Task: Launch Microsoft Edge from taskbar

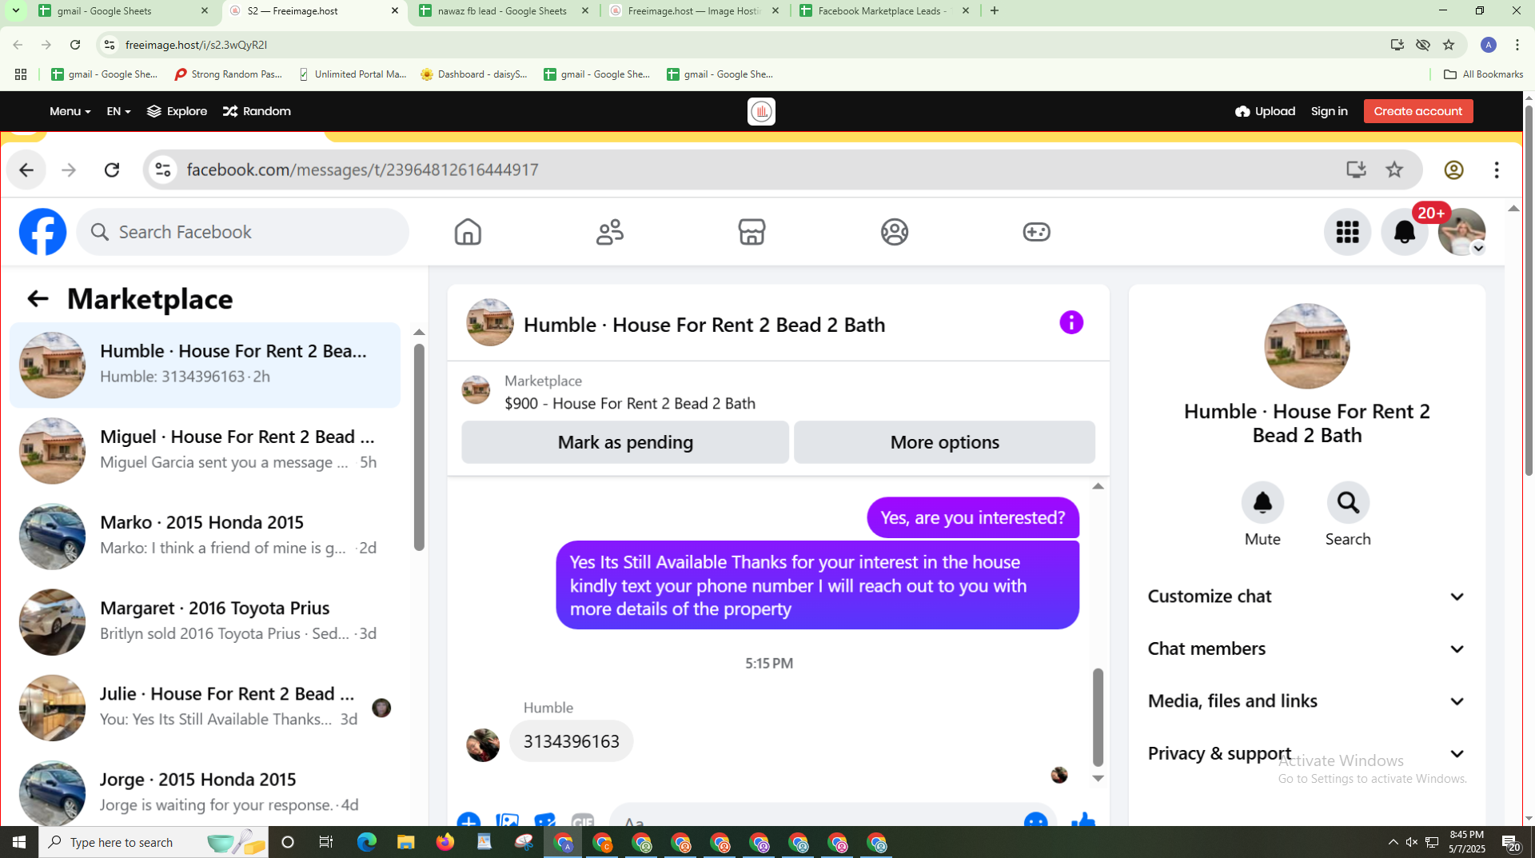Action: coord(367,842)
